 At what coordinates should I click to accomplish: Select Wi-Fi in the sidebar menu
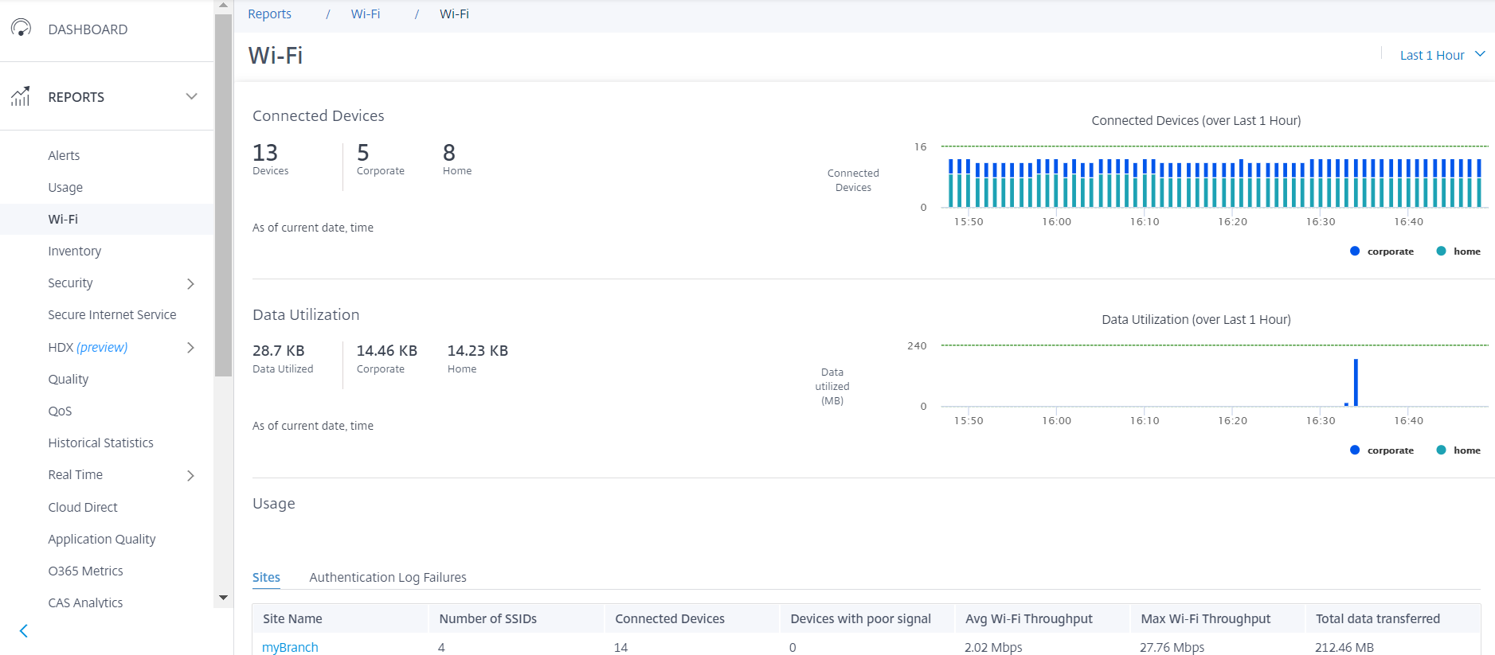(107, 219)
